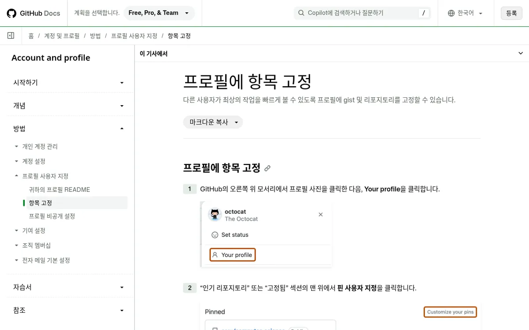
Task: Click the heading anchor link icon
Action: 267,168
